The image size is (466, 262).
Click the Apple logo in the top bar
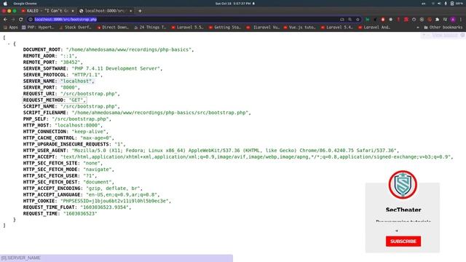coord(5,3)
